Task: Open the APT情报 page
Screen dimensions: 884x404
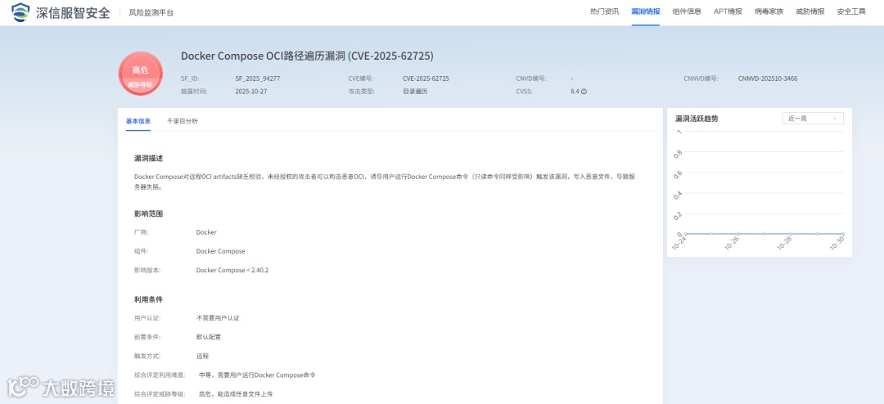Action: [728, 11]
